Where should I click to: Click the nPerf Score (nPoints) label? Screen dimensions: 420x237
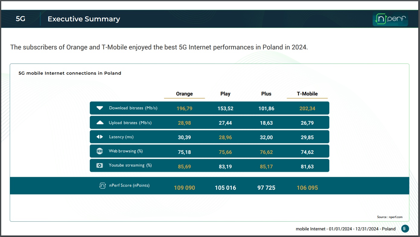tap(129, 185)
